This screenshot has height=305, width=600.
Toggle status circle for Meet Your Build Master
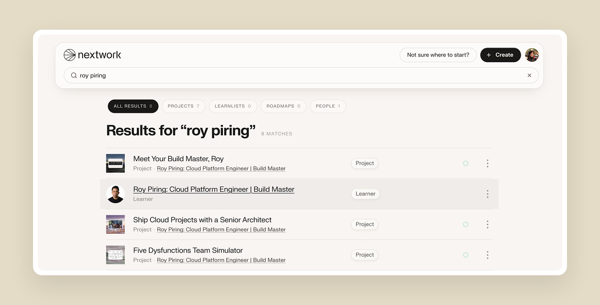pos(466,163)
